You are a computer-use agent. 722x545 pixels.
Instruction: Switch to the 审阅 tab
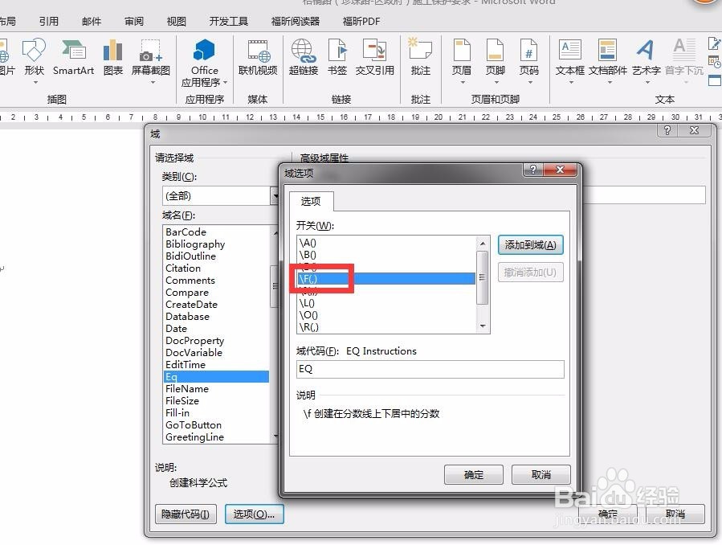point(134,21)
